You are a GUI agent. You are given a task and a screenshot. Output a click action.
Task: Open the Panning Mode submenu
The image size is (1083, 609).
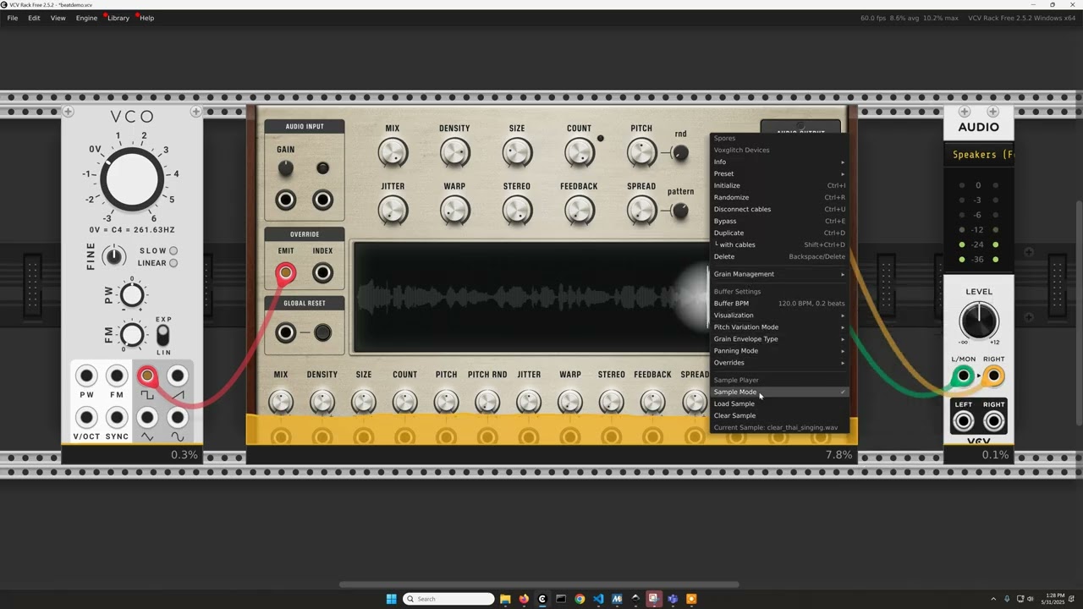778,351
